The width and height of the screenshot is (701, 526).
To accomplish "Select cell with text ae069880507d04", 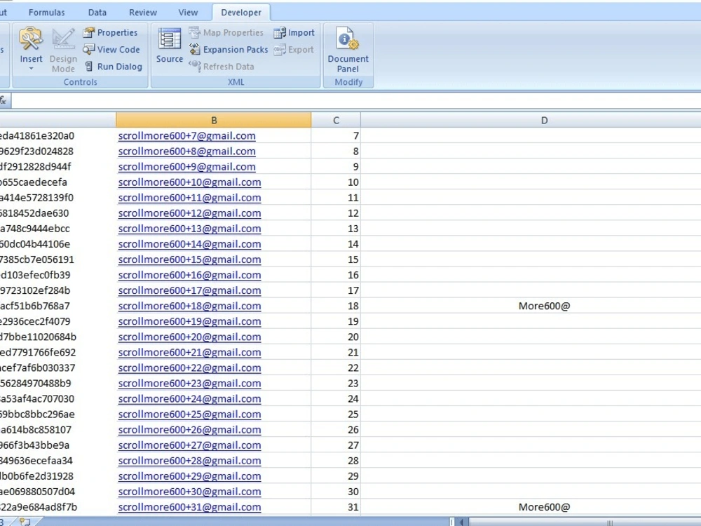I will [x=57, y=492].
